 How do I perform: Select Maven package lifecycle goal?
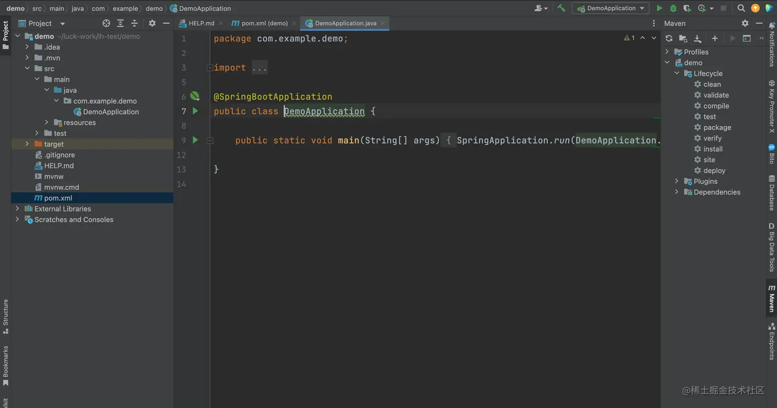click(717, 127)
